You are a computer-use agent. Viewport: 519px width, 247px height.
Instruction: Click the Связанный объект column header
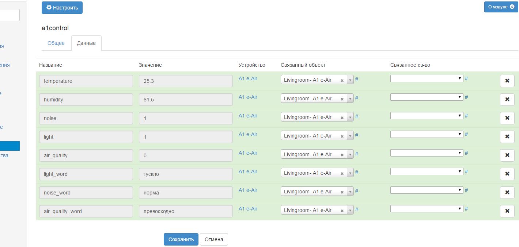pyautogui.click(x=303, y=65)
